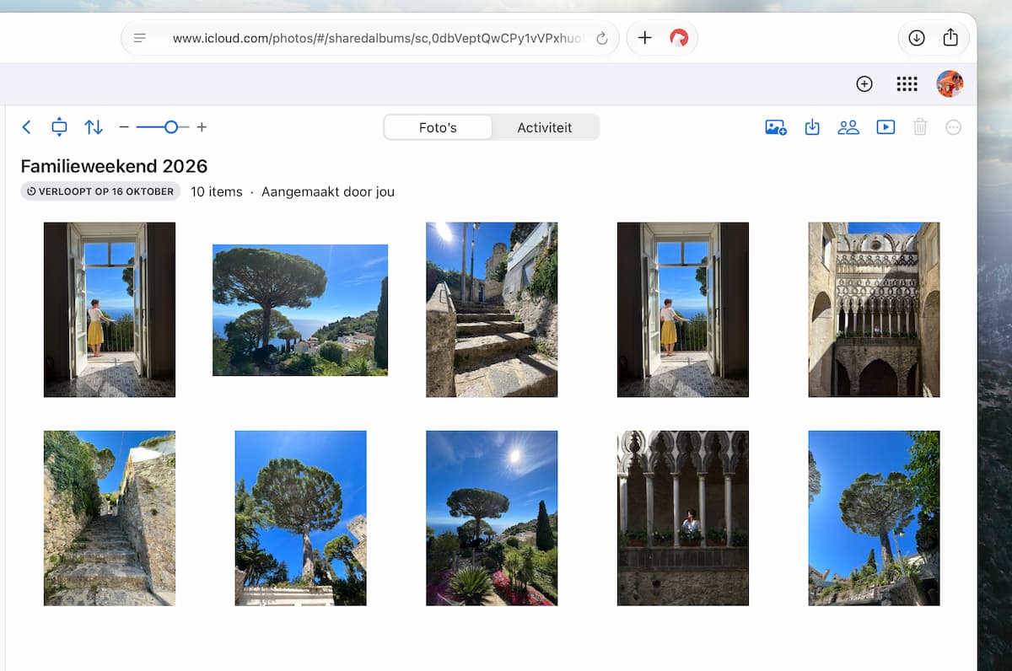Open the people sharing options icon

coord(848,127)
